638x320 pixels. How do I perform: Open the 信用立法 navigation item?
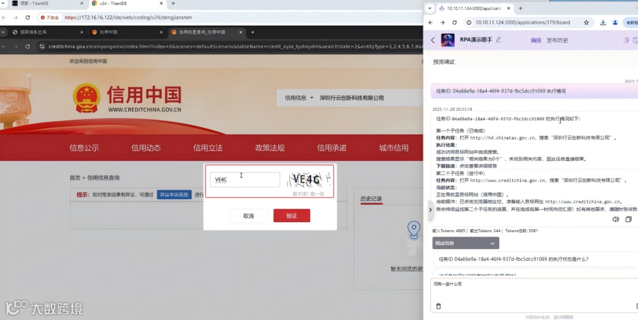click(x=208, y=148)
